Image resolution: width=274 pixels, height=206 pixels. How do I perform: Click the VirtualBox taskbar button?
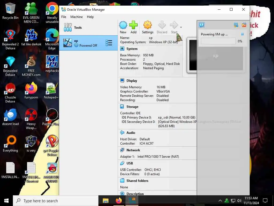pyautogui.click(x=132, y=201)
